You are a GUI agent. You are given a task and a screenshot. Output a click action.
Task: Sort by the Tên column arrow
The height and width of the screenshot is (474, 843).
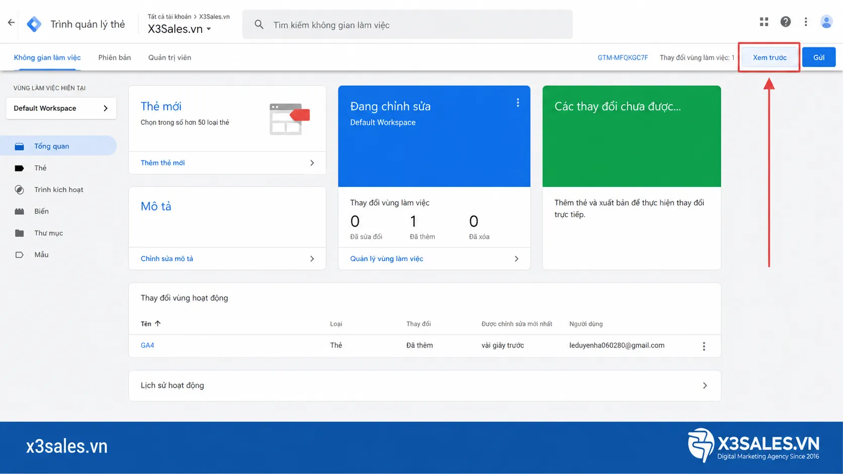(x=158, y=323)
